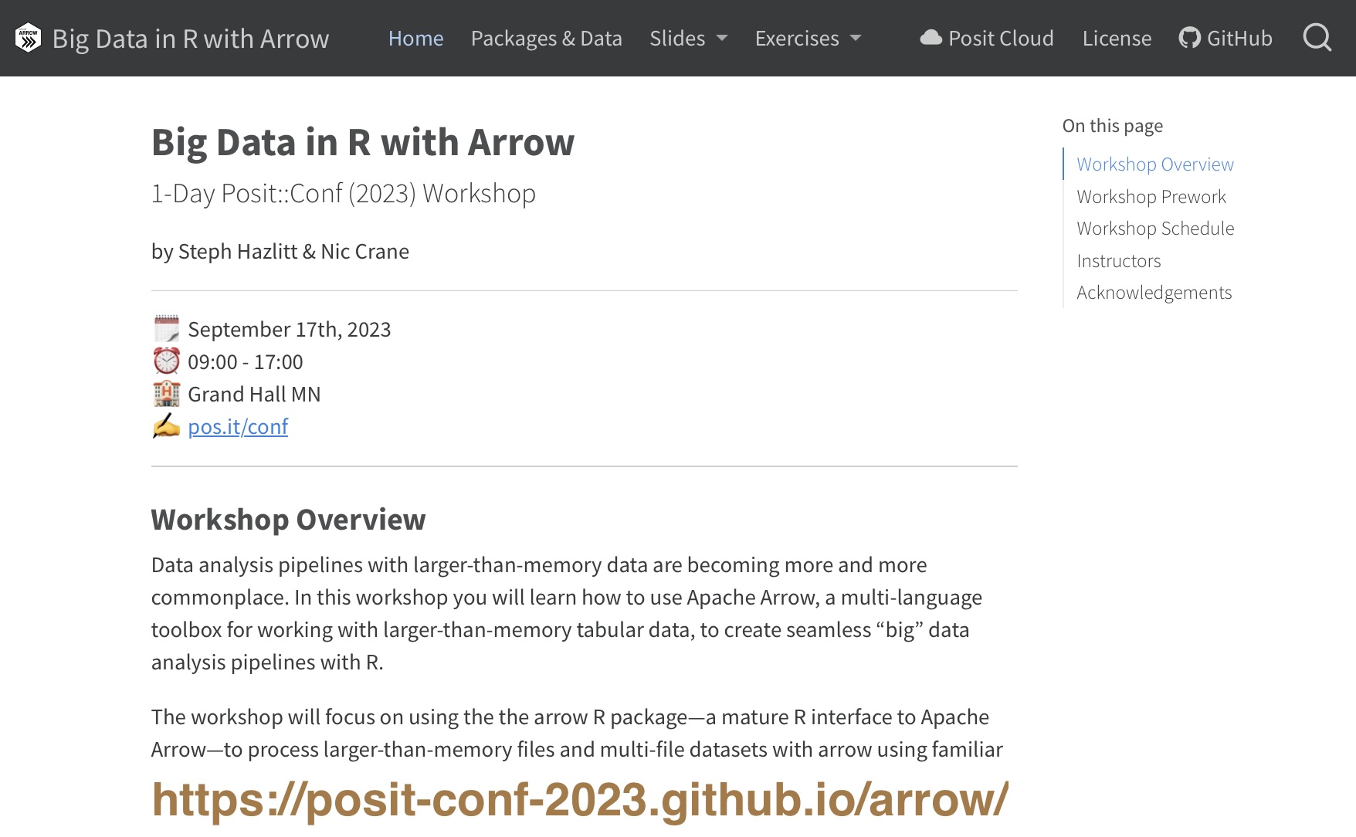Click the GitHub octocat icon
This screenshot has width=1356, height=837.
(1189, 38)
